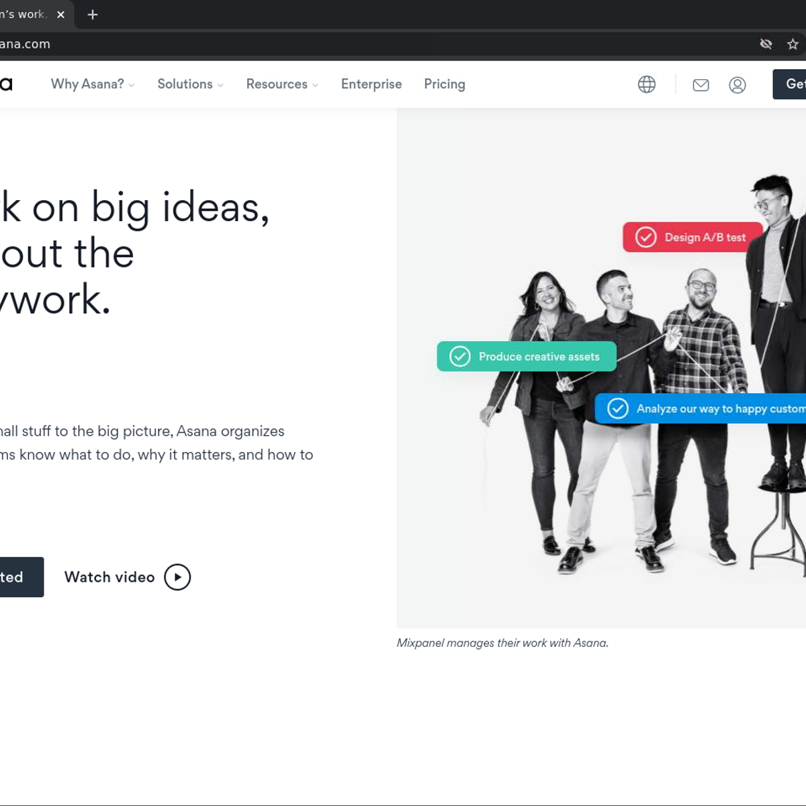Screen dimensions: 806x806
Task: Expand the Why Asana? menu
Action: pos(93,84)
